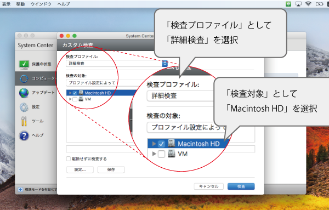The width and height of the screenshot is (329, 210).
Task: Open the ヘルプ menu in menu bar
Action: point(64,4)
